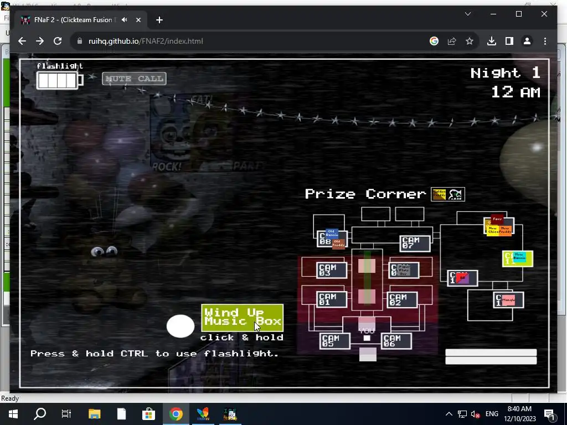Click the Foxy marker on the map
This screenshot has width=567, height=425.
click(x=497, y=219)
